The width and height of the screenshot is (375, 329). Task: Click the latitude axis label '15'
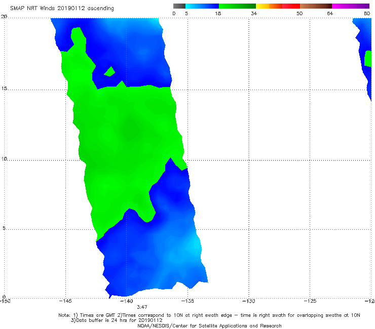[4, 89]
